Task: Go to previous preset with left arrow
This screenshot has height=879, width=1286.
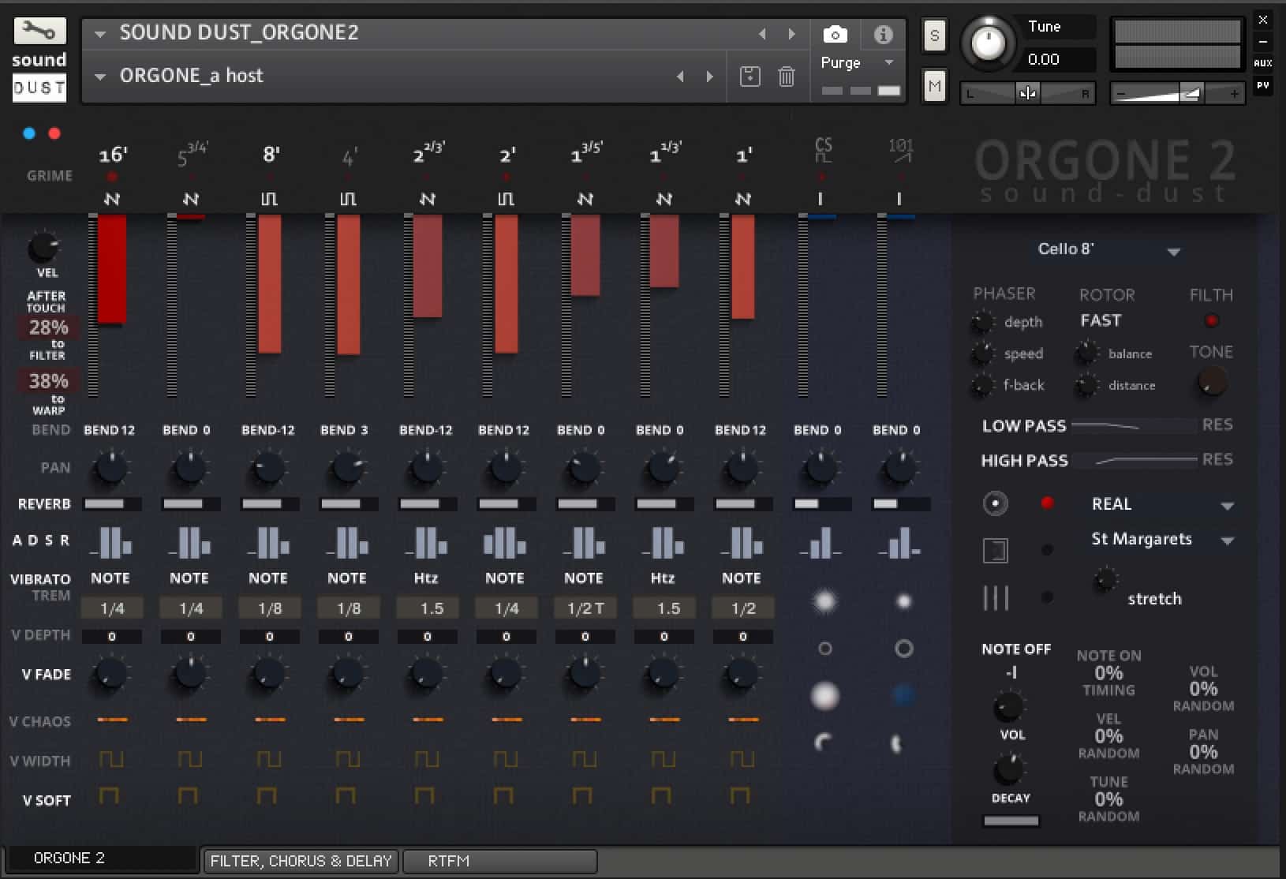Action: [680, 77]
